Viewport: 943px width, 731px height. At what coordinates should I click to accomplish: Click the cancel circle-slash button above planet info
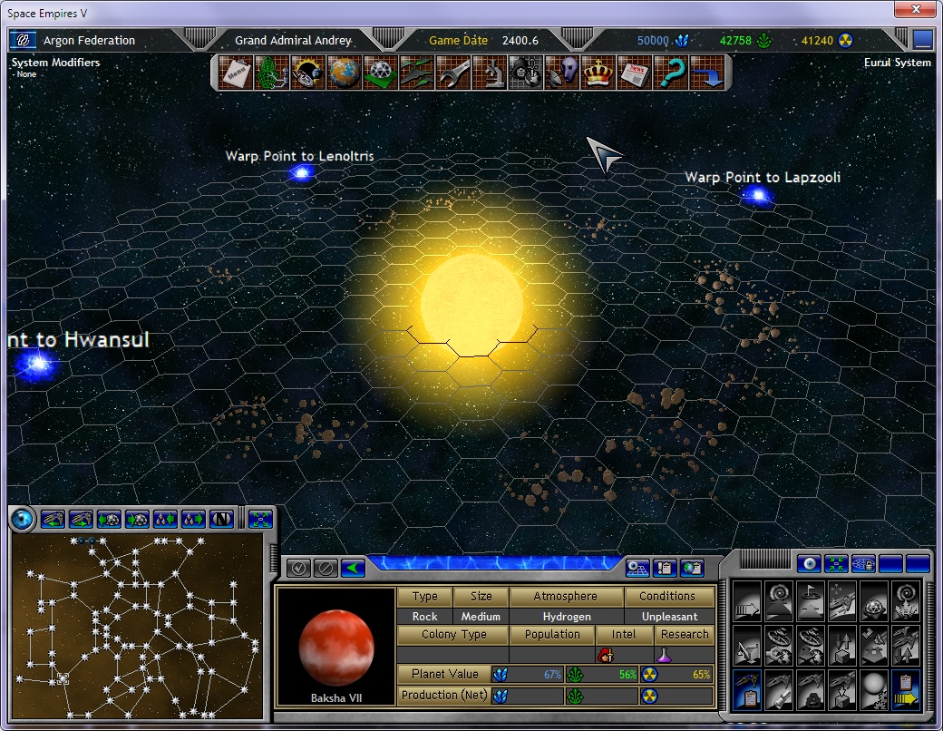click(326, 568)
